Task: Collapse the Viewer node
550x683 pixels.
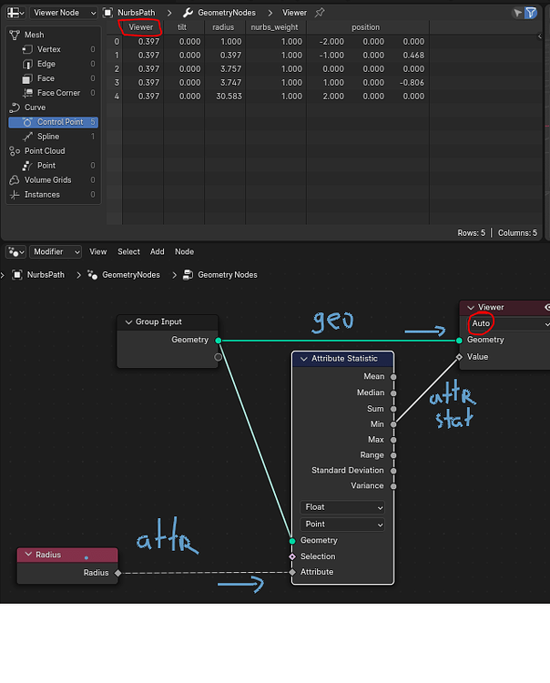Action: click(471, 308)
